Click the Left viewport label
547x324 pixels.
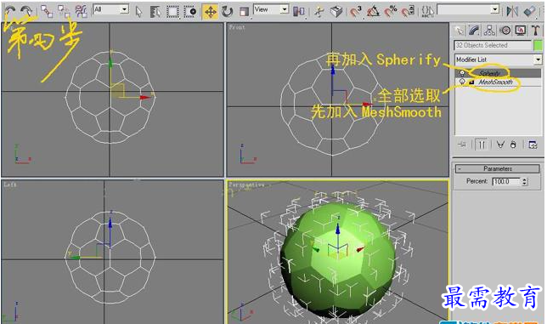10,185
